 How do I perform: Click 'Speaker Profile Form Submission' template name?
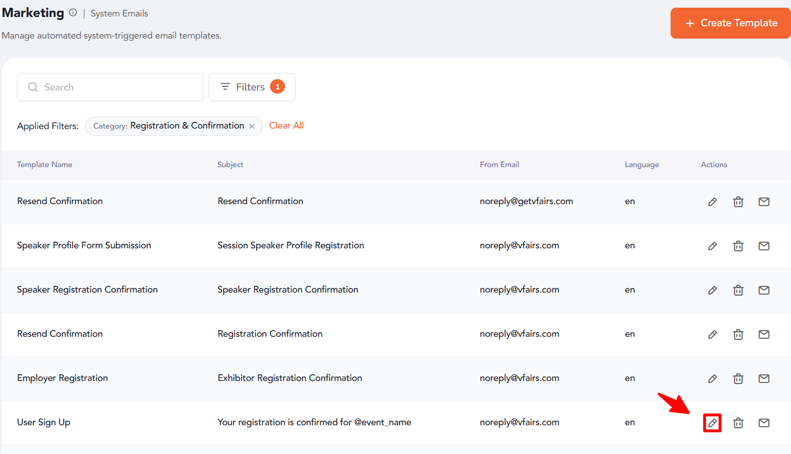point(84,245)
